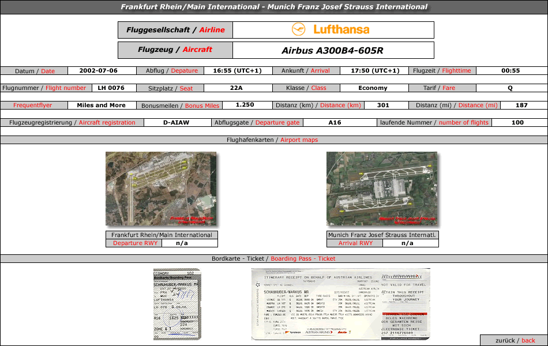Image resolution: width=548 pixels, height=346 pixels.
Task: Click the Munich Franz Josef Strauss Internatl. caption
Action: pos(382,235)
